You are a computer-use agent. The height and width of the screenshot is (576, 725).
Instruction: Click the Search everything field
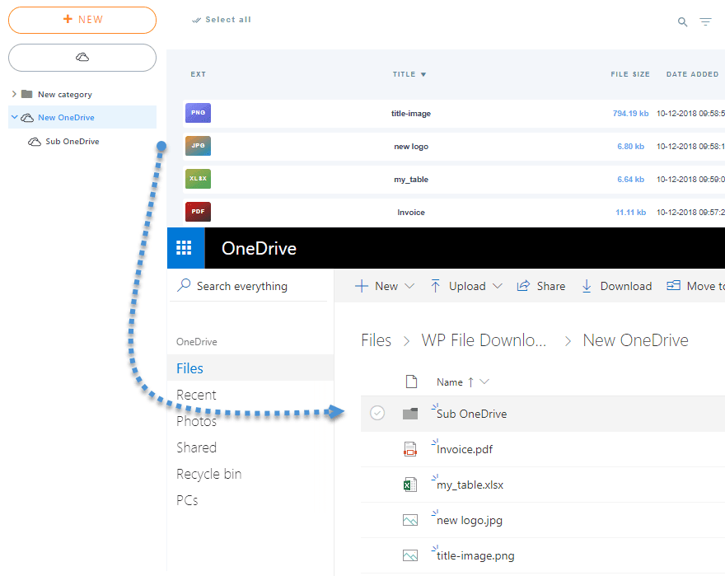tap(249, 286)
